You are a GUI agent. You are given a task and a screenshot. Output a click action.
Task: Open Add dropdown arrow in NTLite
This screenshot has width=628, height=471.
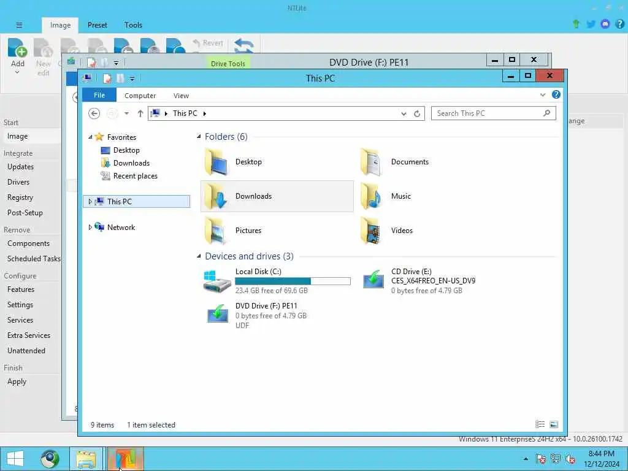[17, 73]
